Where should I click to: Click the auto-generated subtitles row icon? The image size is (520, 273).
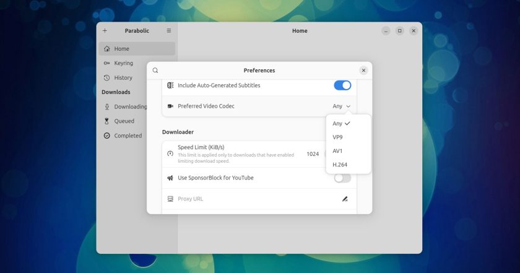170,85
